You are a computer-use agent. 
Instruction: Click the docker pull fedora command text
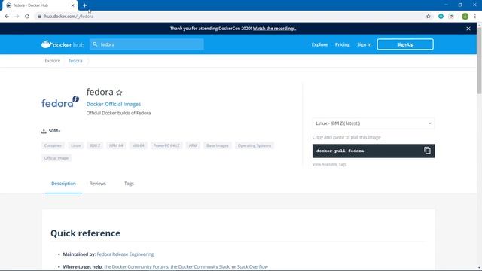340,151
